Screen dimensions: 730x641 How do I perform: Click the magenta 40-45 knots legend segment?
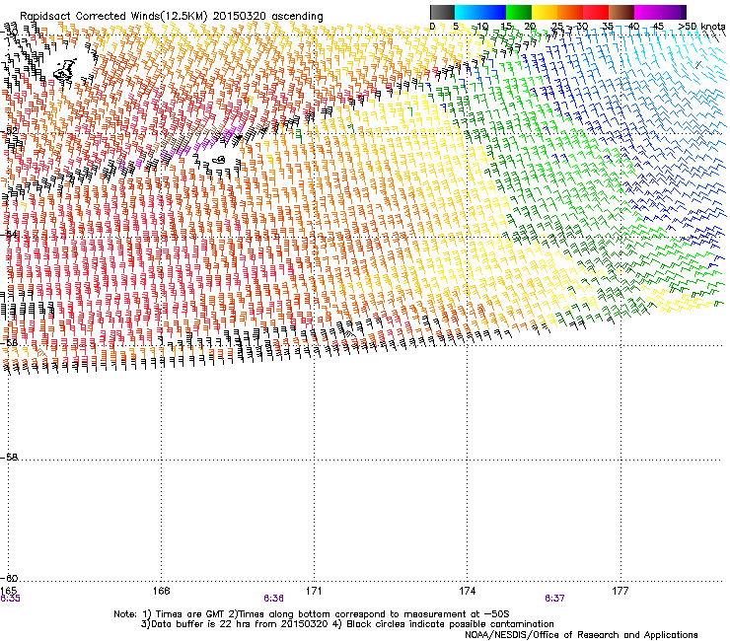(647, 12)
